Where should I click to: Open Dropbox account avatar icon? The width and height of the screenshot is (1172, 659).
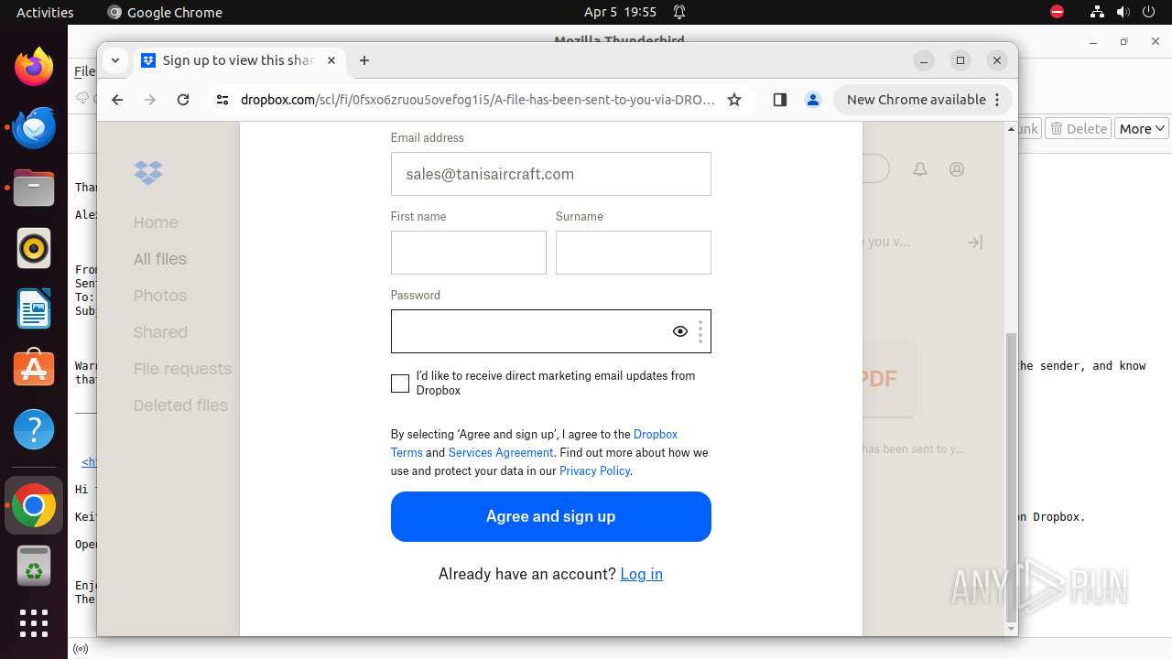957,169
